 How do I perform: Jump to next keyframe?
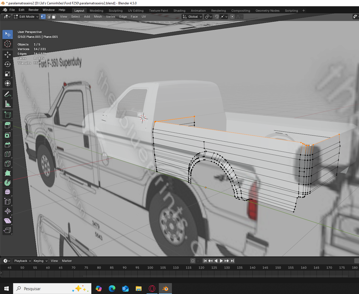pyautogui.click(x=227, y=261)
